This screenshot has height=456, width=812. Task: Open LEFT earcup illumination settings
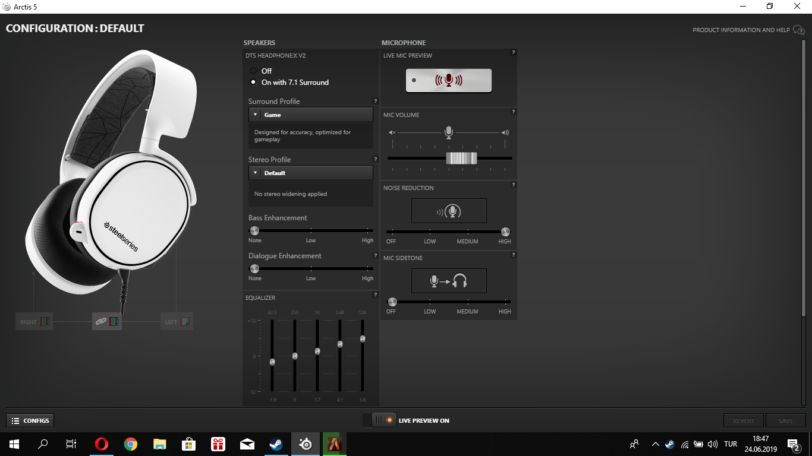(177, 322)
